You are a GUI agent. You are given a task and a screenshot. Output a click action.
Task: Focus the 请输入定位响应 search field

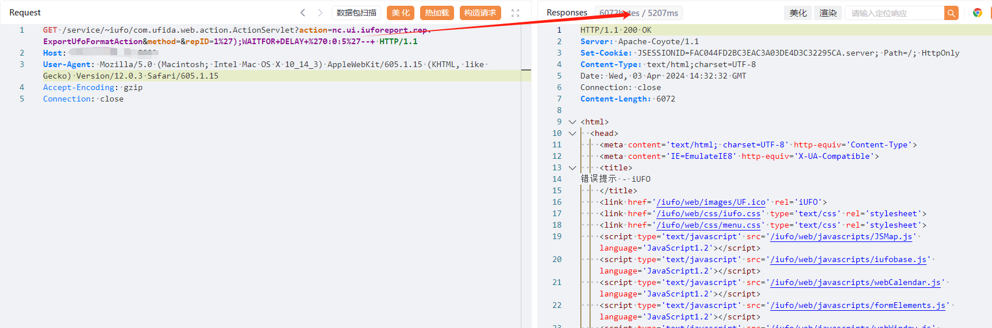pyautogui.click(x=894, y=13)
